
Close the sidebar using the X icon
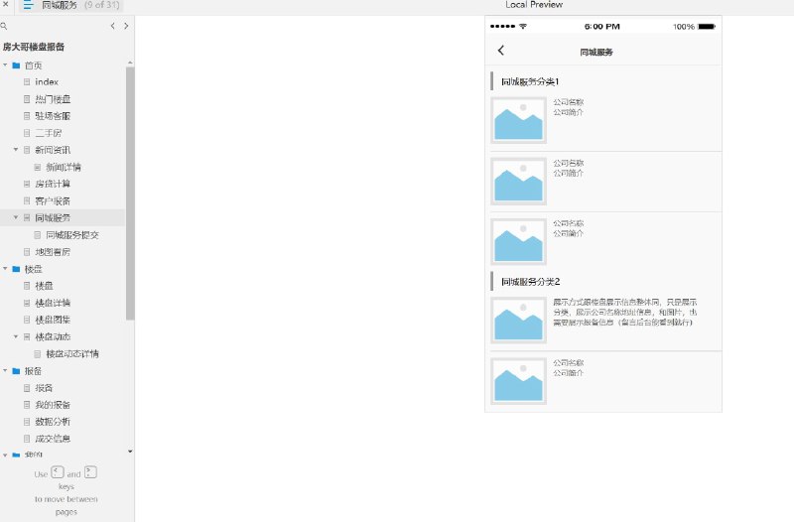pos(6,4)
